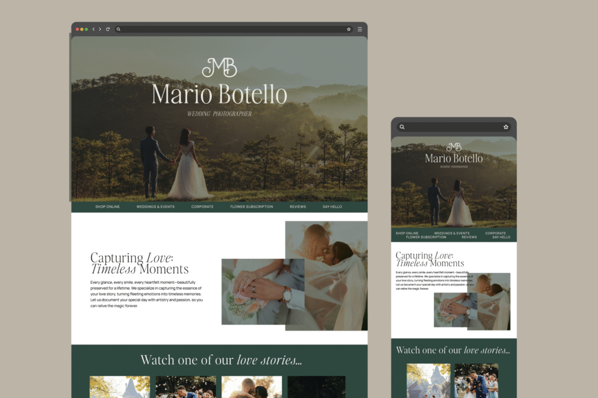Screen dimensions: 598x398
Task: Click Reviews link in desktop navigation
Action: click(x=298, y=207)
